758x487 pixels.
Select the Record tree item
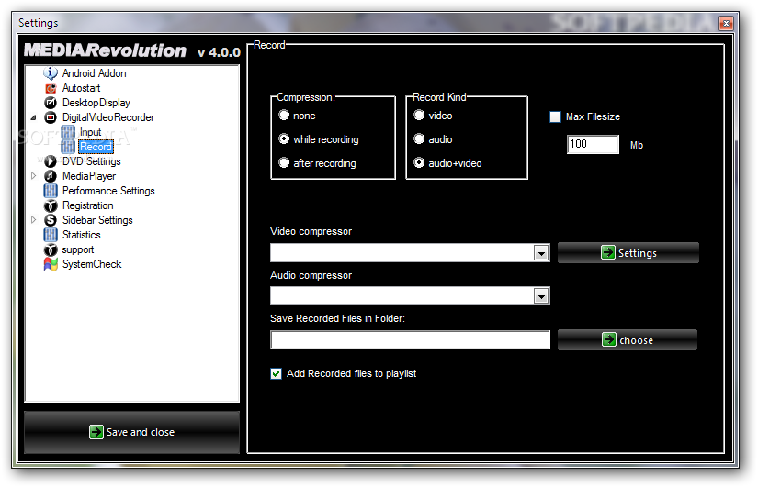[96, 147]
